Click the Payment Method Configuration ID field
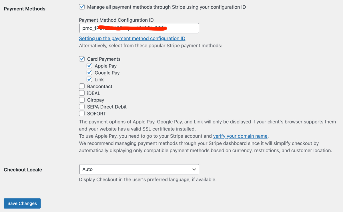The height and width of the screenshot is (212, 343). 139,28
